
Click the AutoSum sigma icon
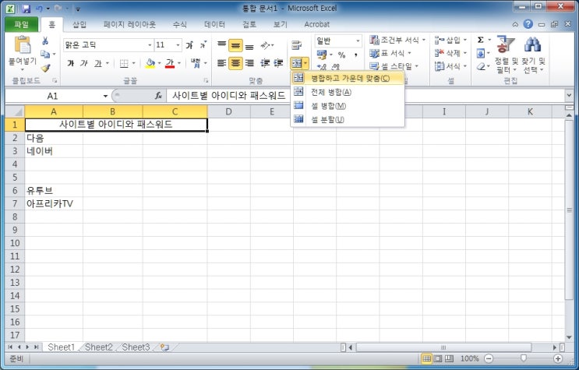coord(480,40)
